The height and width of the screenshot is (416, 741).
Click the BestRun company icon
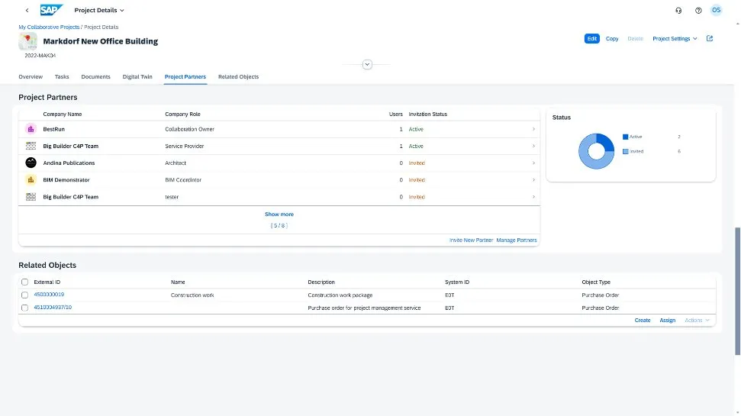click(x=31, y=129)
